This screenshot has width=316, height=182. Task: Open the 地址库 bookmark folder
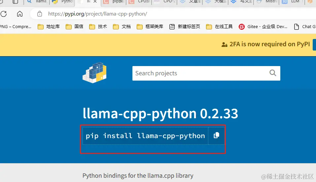pyautogui.click(x=49, y=27)
